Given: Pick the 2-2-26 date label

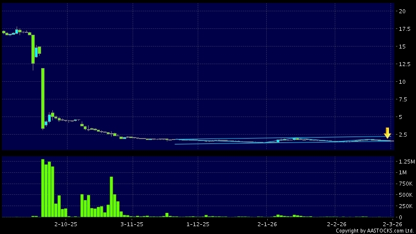Looking at the screenshot, I should [337, 224].
